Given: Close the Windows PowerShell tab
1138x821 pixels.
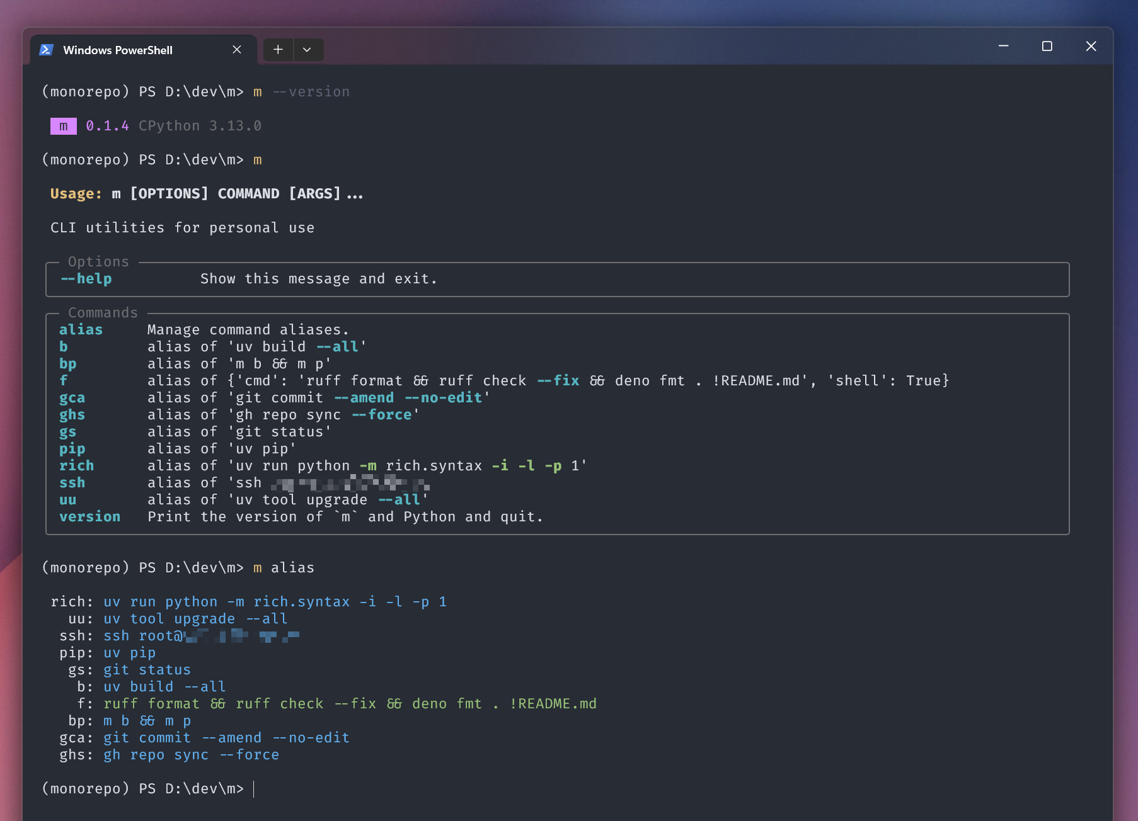Looking at the screenshot, I should tap(237, 50).
